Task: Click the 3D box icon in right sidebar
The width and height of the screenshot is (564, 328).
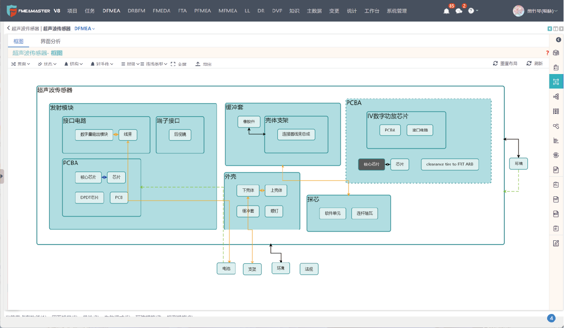Action: pos(556,53)
